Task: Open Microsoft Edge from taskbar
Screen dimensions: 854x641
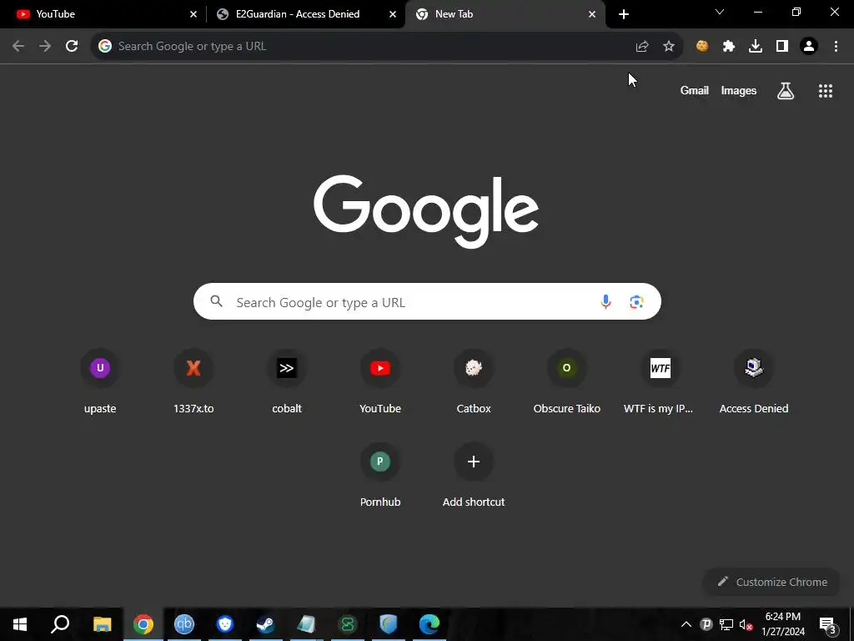Action: tap(430, 624)
